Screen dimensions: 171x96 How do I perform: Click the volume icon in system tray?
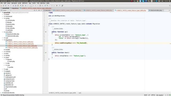click(162, 1)
